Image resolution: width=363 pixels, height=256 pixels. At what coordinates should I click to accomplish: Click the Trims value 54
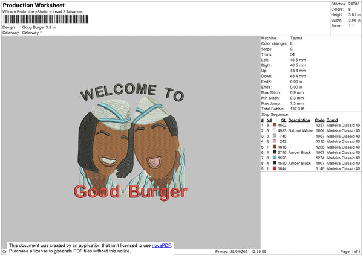coord(292,54)
